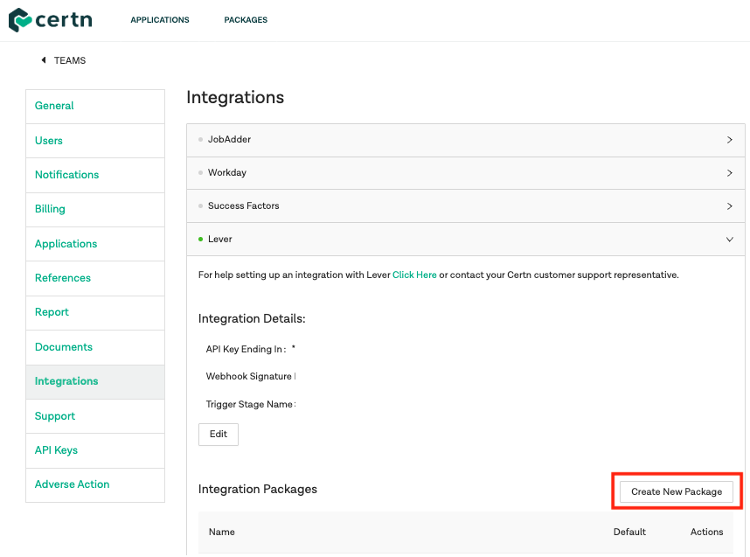
Task: Click the Trigger Stage Name label
Action: (x=251, y=404)
